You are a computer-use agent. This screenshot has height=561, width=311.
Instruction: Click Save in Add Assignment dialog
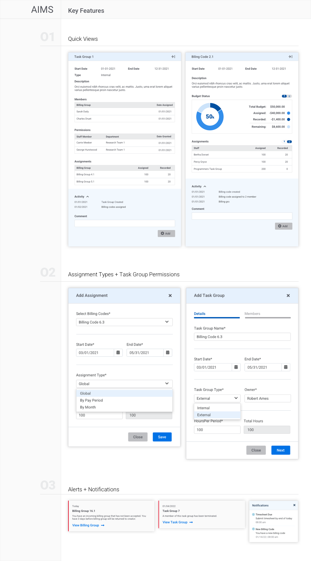coord(162,437)
